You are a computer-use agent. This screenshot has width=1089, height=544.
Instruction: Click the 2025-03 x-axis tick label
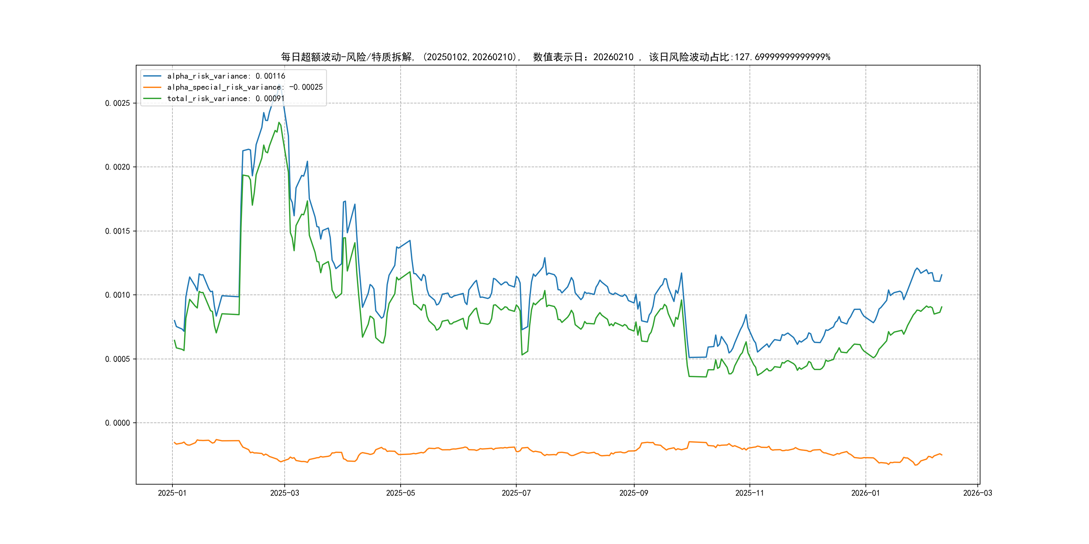coord(284,493)
